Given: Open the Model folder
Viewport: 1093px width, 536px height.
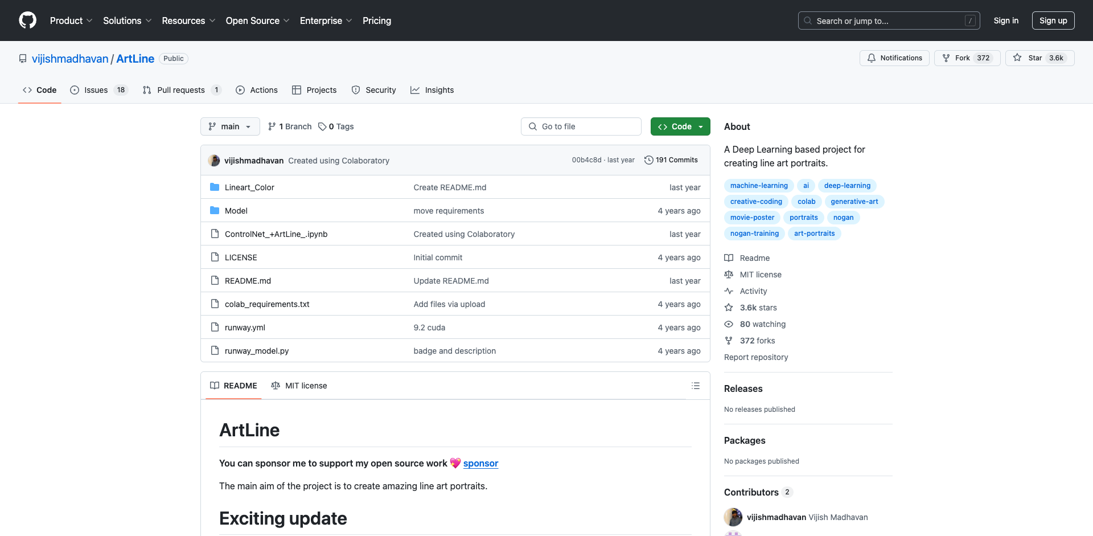Looking at the screenshot, I should pos(236,211).
